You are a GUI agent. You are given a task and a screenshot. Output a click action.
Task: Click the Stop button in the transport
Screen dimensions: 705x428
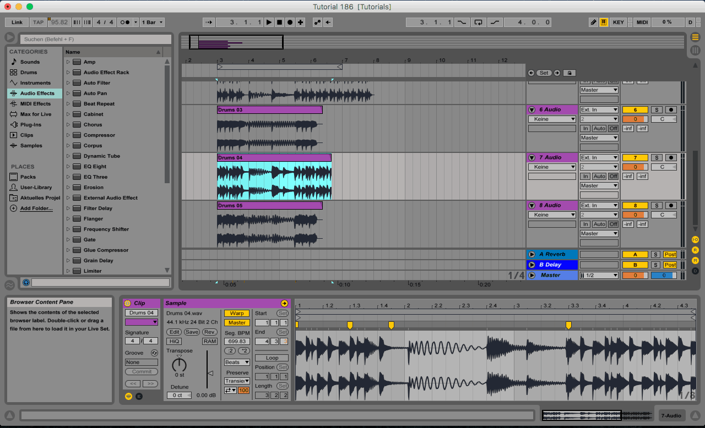point(279,23)
